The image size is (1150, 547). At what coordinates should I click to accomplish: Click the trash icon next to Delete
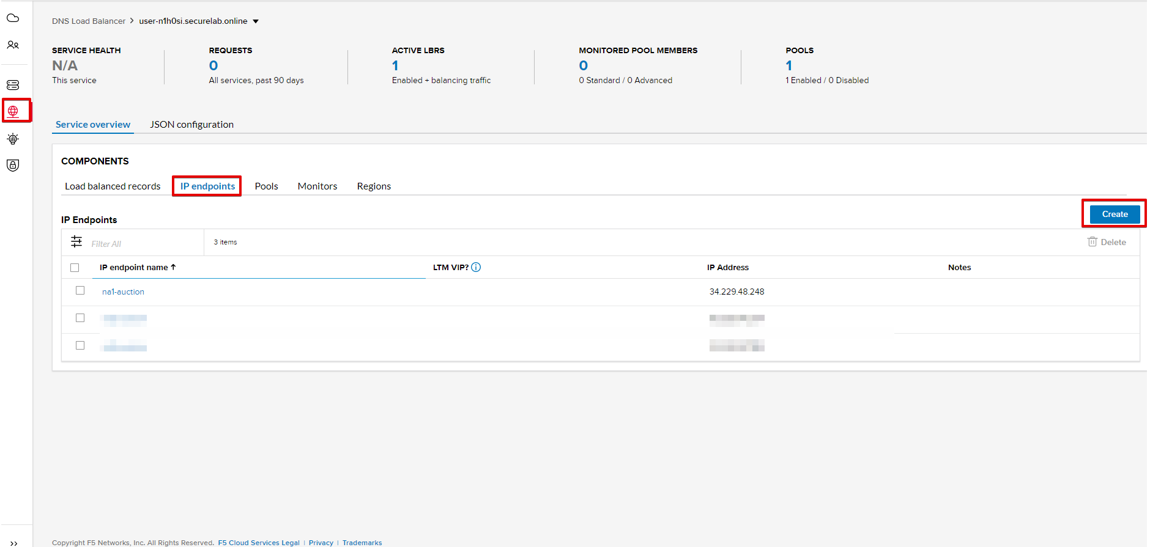(1092, 242)
